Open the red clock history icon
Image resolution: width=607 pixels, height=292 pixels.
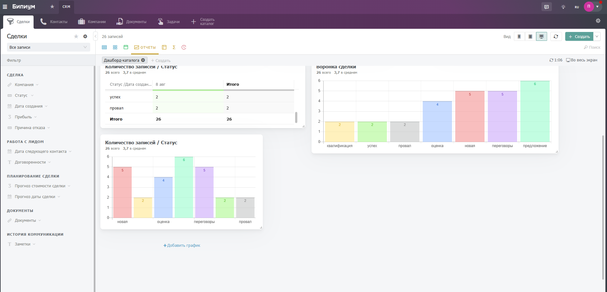(x=184, y=47)
